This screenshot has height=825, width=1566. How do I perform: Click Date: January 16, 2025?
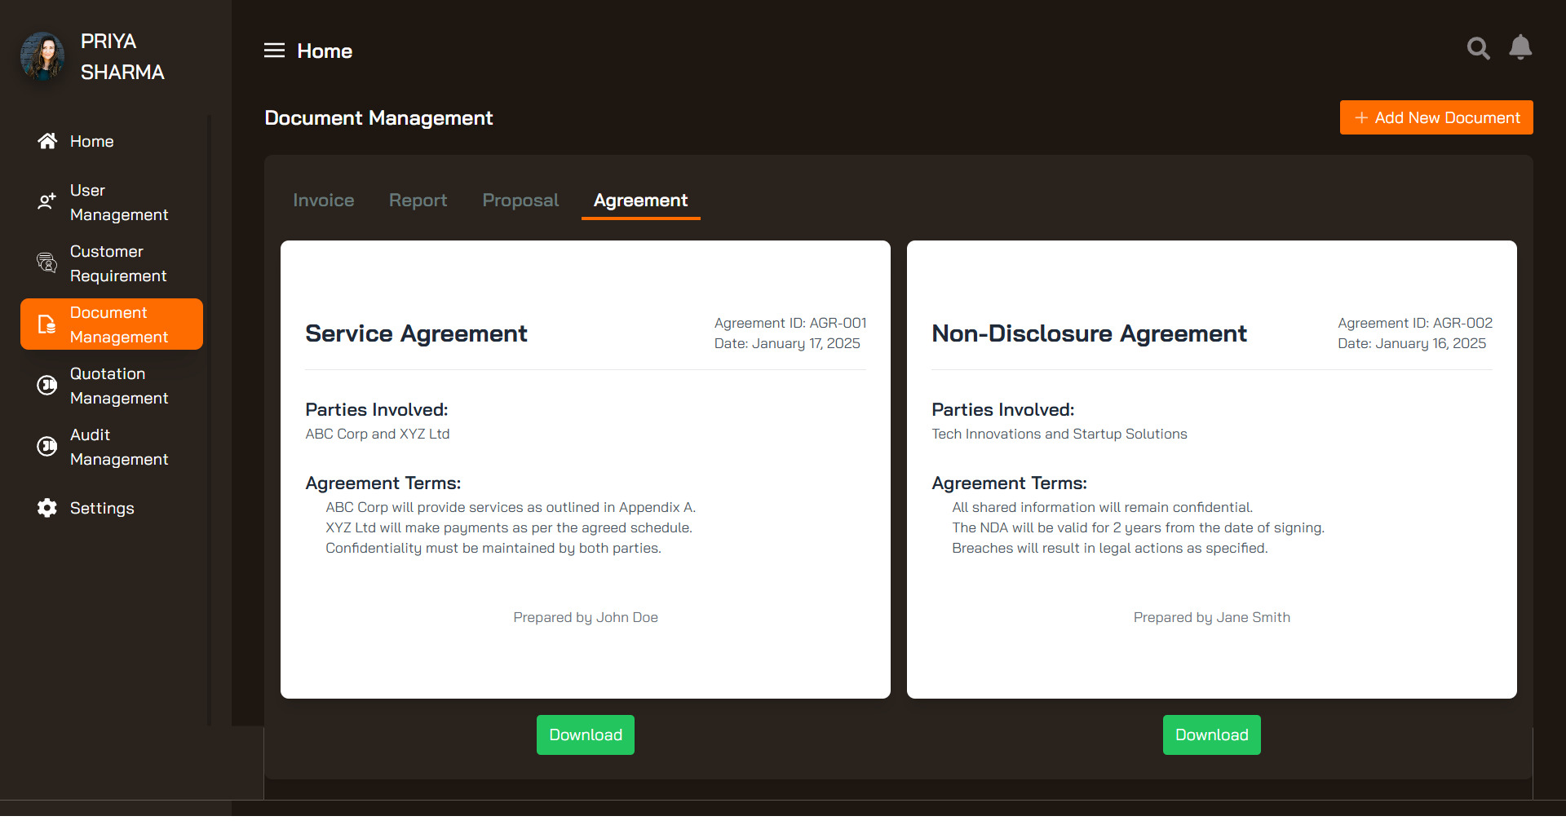[1412, 343]
